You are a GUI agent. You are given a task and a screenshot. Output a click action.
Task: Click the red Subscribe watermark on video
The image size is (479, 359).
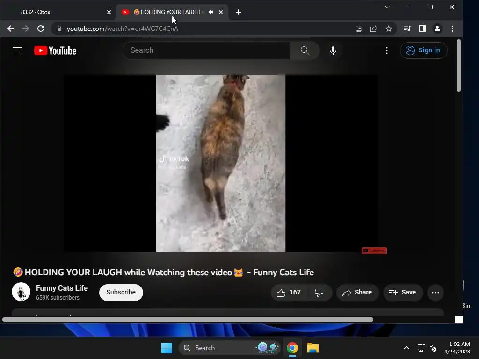tap(374, 251)
